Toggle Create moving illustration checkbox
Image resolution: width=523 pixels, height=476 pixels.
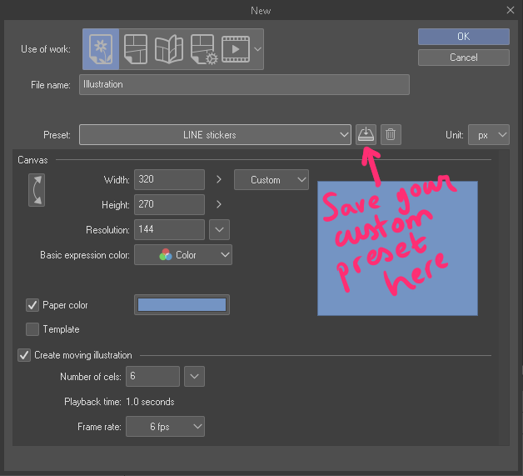pos(24,355)
